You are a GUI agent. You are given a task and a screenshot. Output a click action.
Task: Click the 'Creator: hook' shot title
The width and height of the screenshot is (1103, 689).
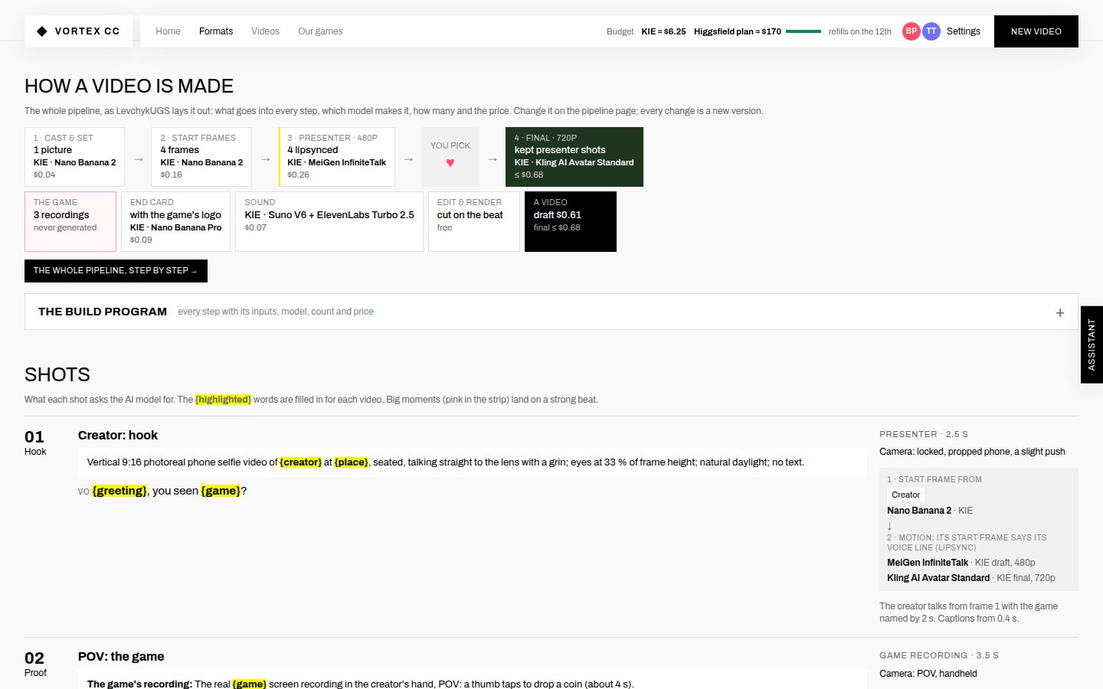(x=118, y=436)
